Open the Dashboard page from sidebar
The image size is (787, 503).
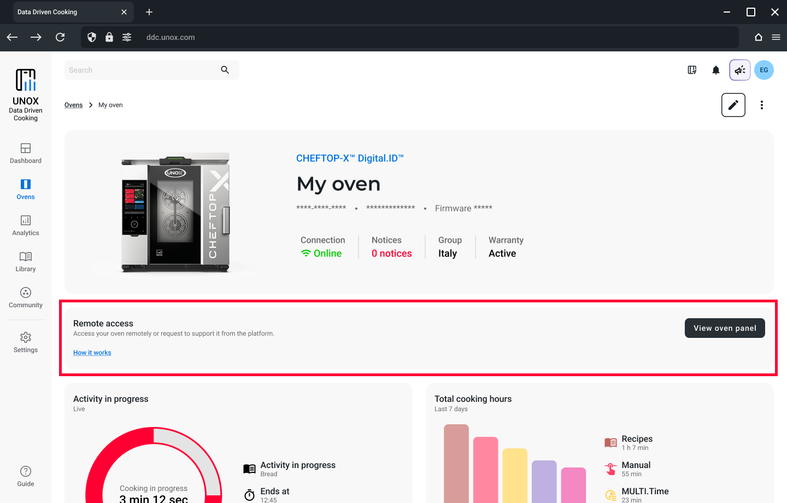26,153
